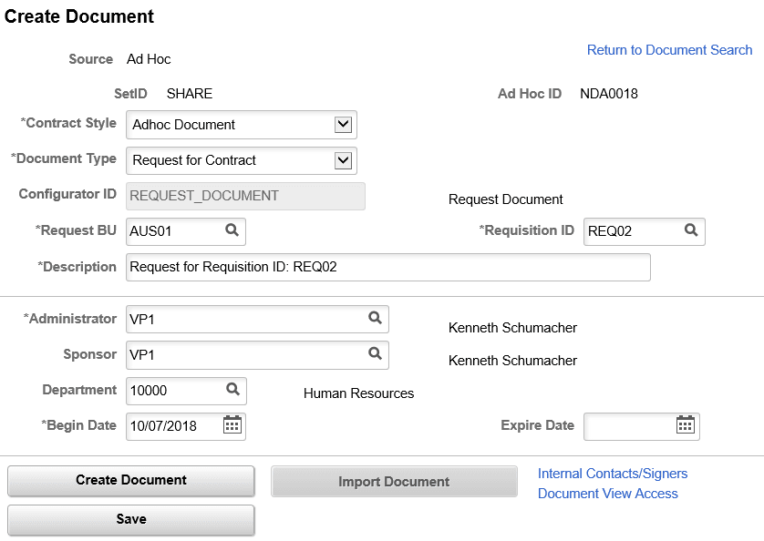Expand the Document Type dropdown
764x541 pixels.
point(341,160)
